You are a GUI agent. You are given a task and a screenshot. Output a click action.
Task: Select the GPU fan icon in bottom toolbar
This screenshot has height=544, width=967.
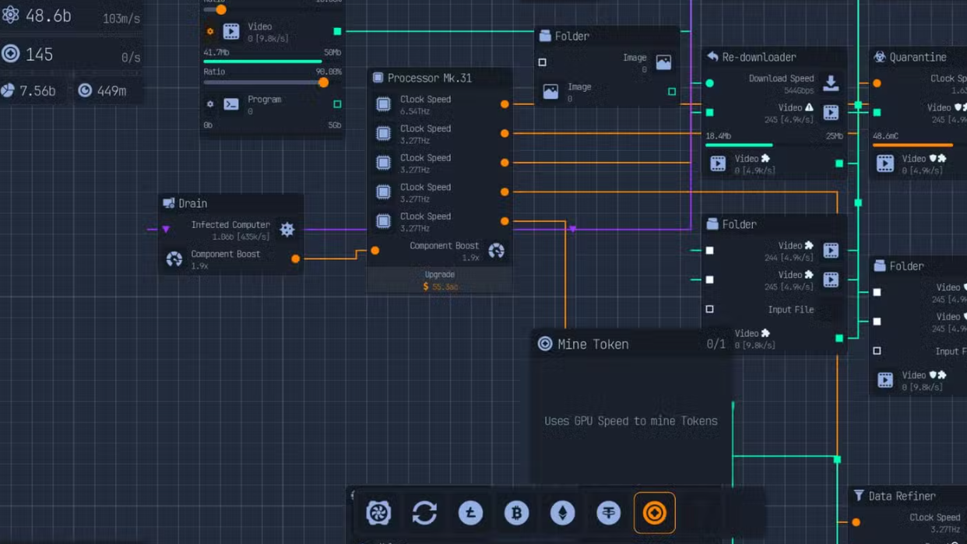(x=378, y=513)
